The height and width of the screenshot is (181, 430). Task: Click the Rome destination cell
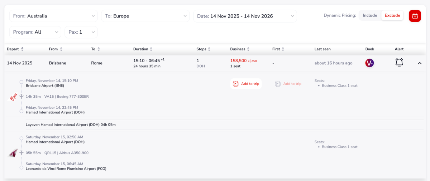(x=97, y=63)
